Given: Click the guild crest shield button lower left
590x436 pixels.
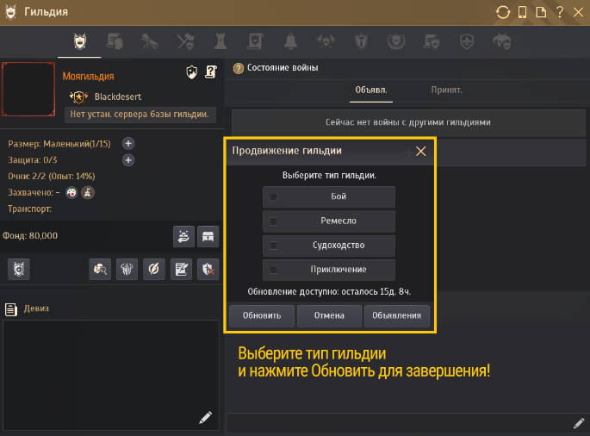Looking at the screenshot, I should 19,269.
